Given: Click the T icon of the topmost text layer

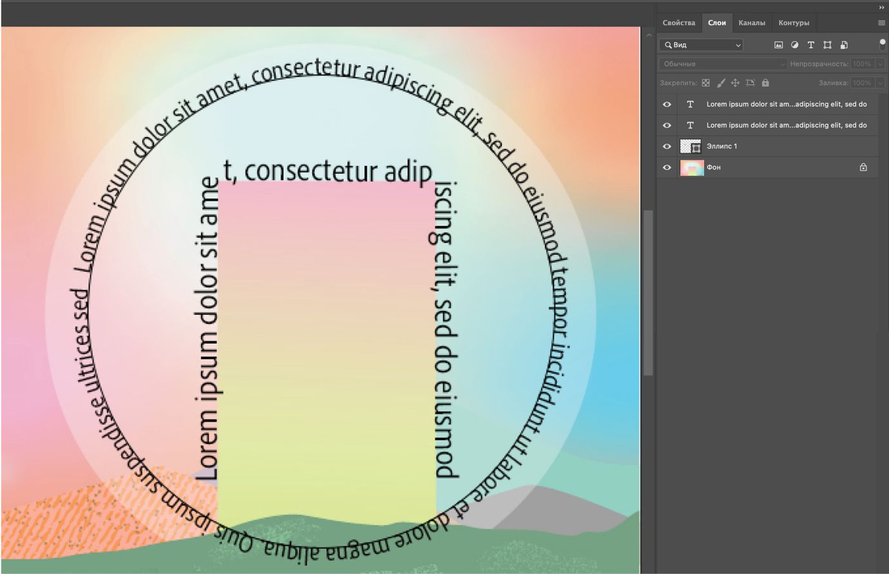Looking at the screenshot, I should click(x=690, y=104).
